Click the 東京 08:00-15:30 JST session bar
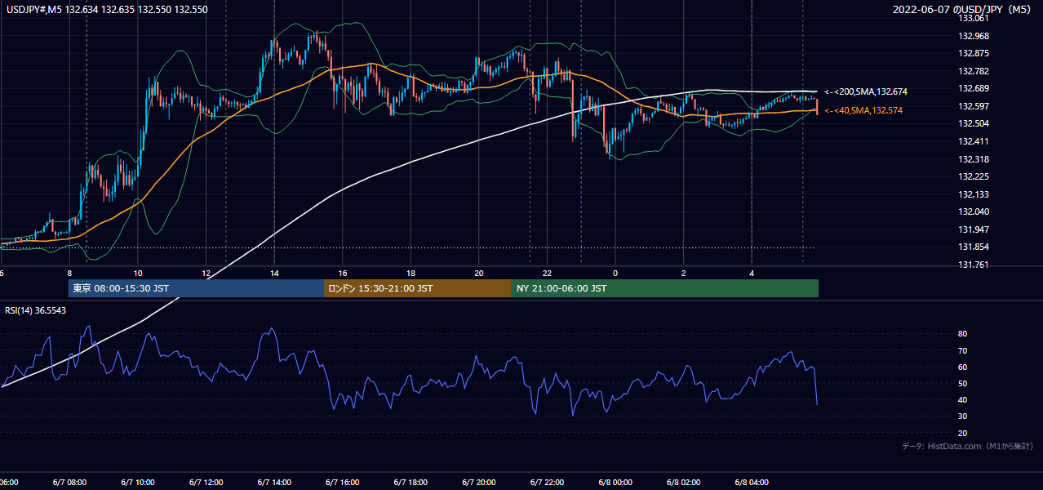The width and height of the screenshot is (1043, 490). click(196, 288)
